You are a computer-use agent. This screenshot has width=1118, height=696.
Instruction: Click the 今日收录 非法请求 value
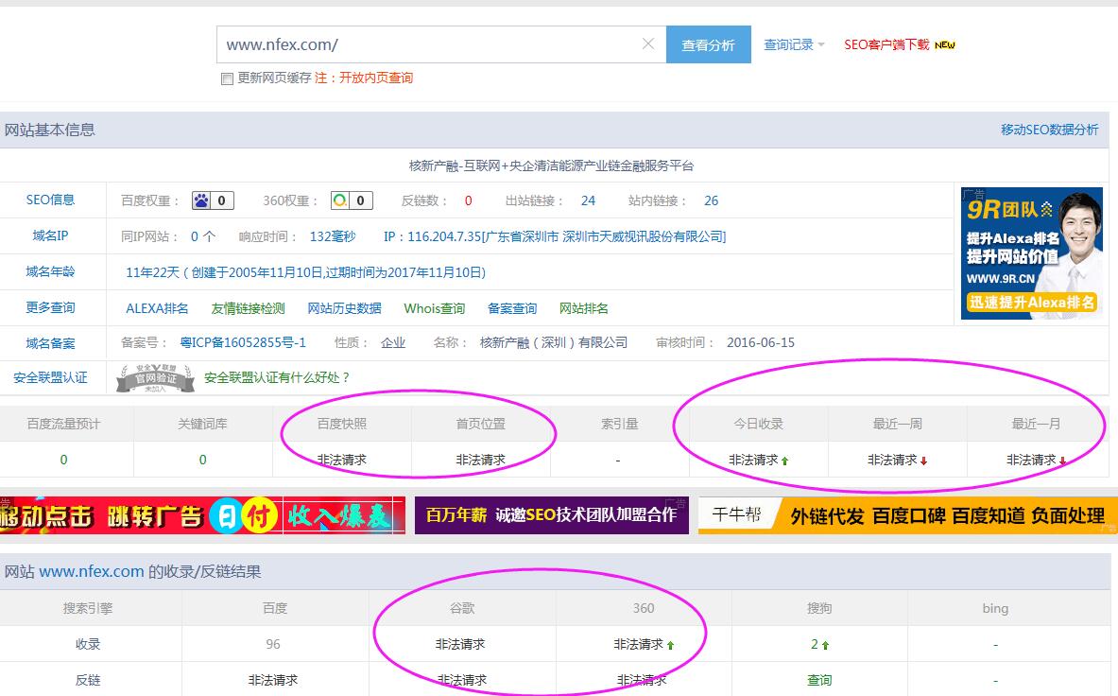click(x=753, y=461)
